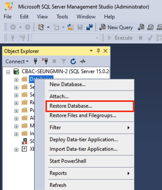
Task: Close the Object Explorer panel
Action: [x=105, y=51]
